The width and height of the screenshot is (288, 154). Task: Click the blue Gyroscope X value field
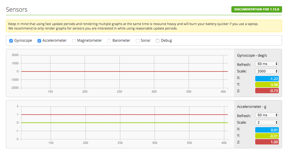pyautogui.click(x=267, y=79)
